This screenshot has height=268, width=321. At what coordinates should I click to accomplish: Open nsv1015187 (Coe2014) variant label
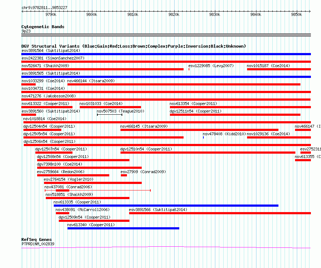click(x=268, y=66)
